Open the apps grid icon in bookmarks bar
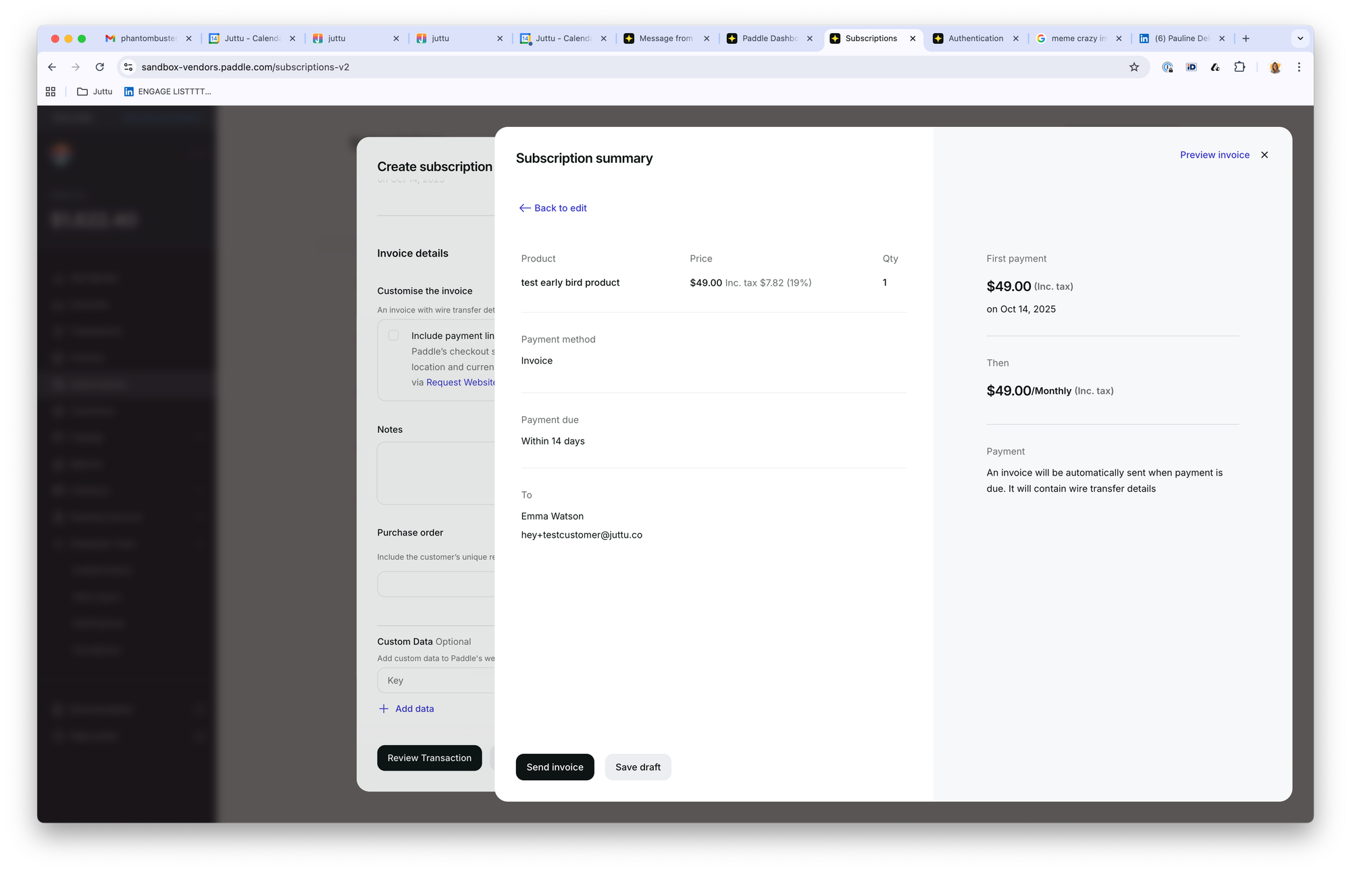Image resolution: width=1351 pixels, height=872 pixels. (51, 91)
